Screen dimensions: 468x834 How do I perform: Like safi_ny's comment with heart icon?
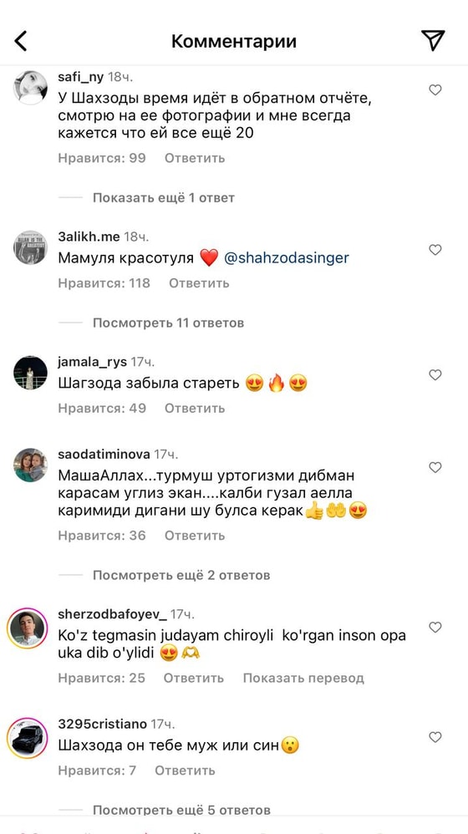(x=435, y=90)
